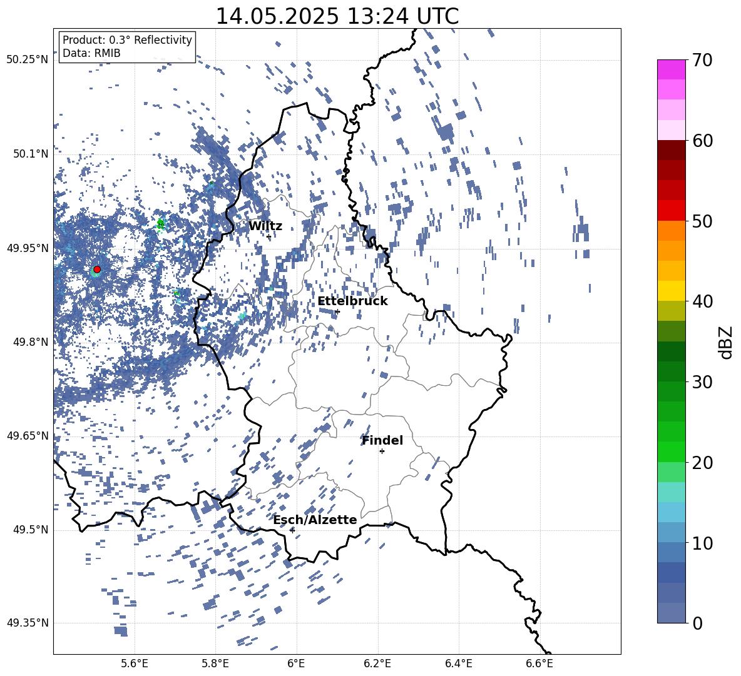Viewport: 741px width, 676px height.
Task: Click the 50 colorbar tick label
Action: coord(702,221)
